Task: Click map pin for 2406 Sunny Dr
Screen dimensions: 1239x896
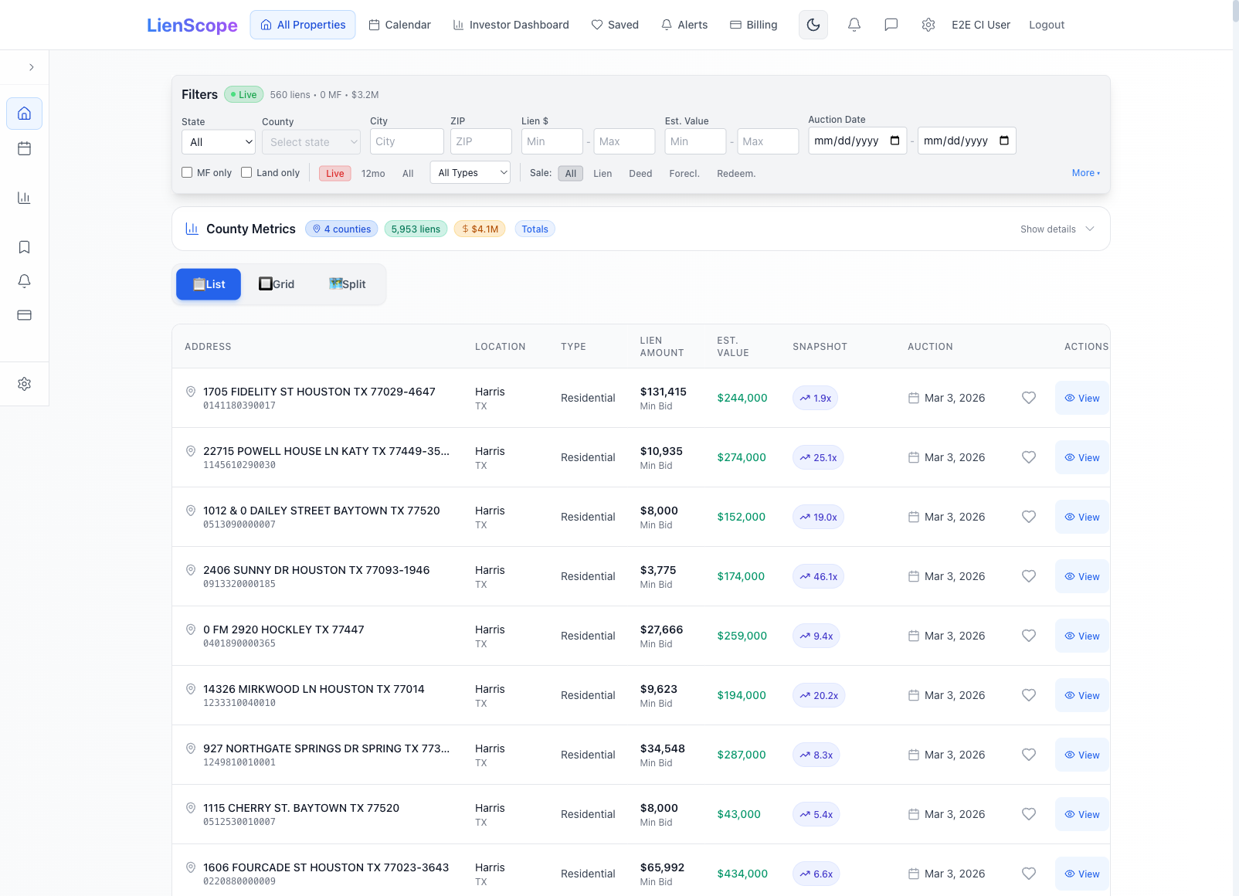Action: pos(191,570)
